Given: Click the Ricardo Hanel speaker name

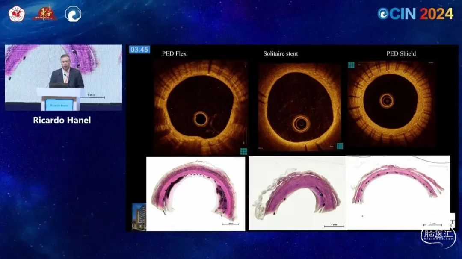Looking at the screenshot, I should click(62, 120).
